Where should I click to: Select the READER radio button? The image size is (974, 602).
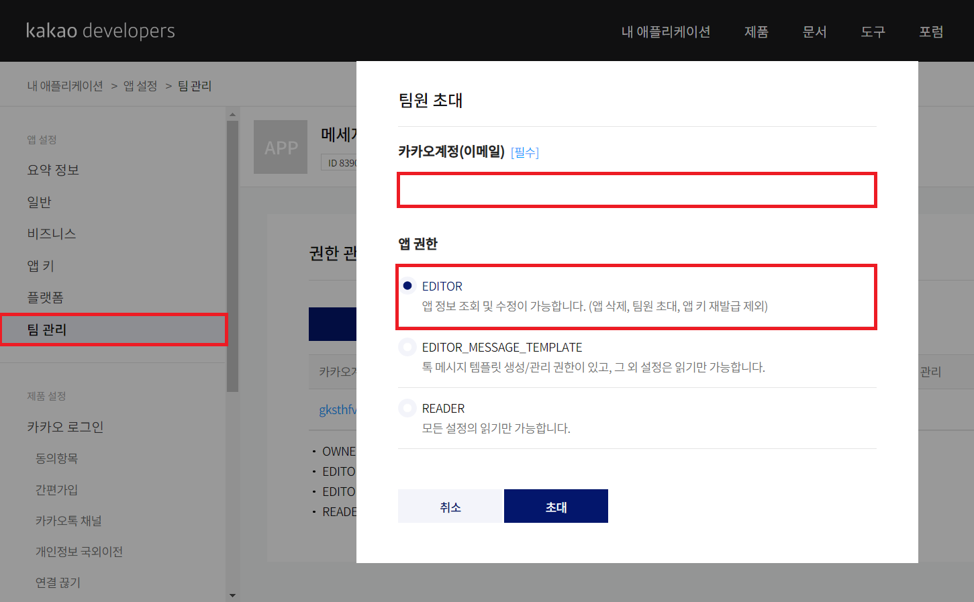pyautogui.click(x=407, y=408)
